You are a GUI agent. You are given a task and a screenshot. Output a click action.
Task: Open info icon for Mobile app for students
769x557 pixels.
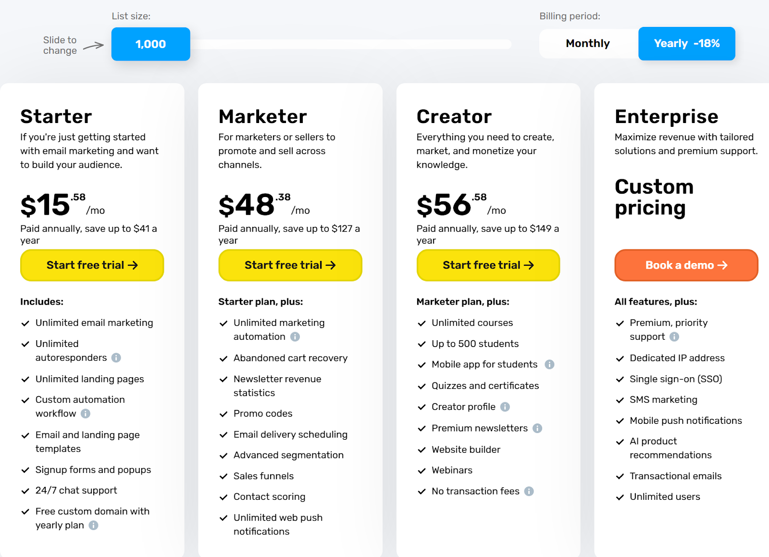pos(549,364)
